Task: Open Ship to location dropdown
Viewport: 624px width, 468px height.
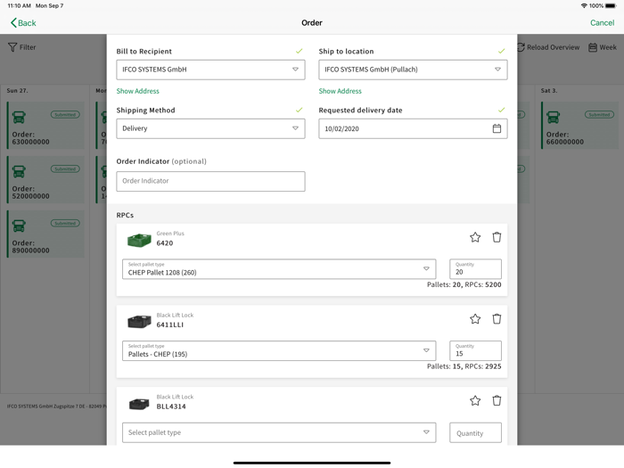Action: tap(413, 70)
